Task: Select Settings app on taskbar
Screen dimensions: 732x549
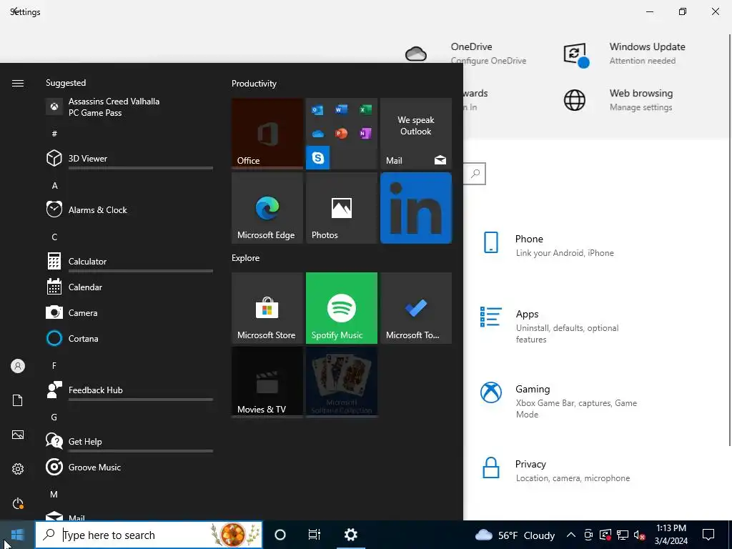Action: tap(350, 535)
